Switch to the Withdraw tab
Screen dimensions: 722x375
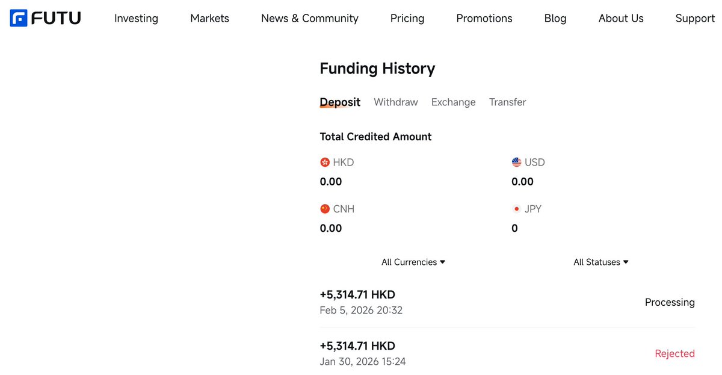395,102
